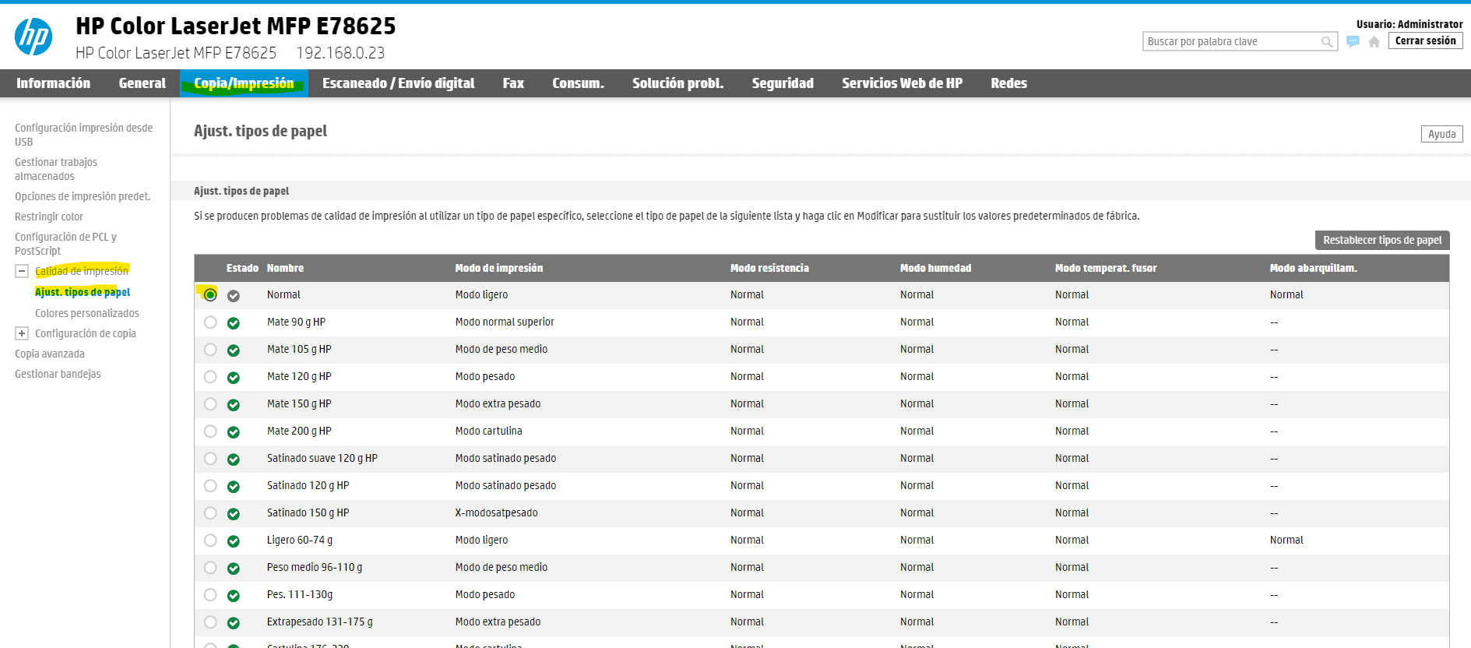The height and width of the screenshot is (648, 1471).
Task: Select the Pes. 111-130g radio button
Action: [x=210, y=594]
